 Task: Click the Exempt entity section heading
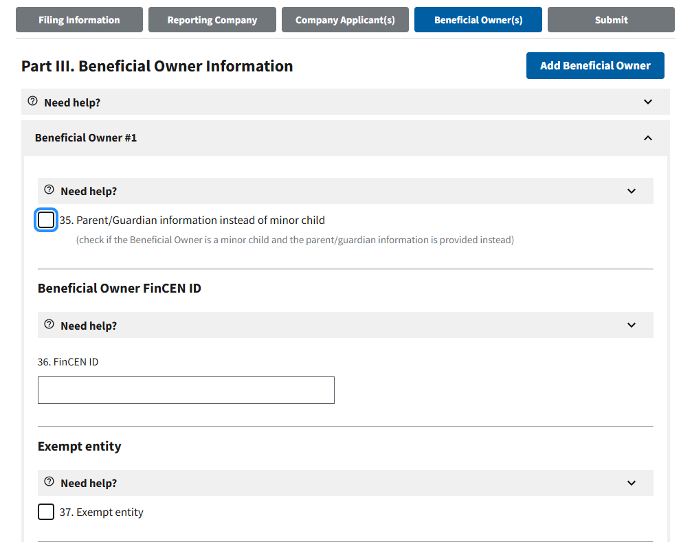click(80, 447)
